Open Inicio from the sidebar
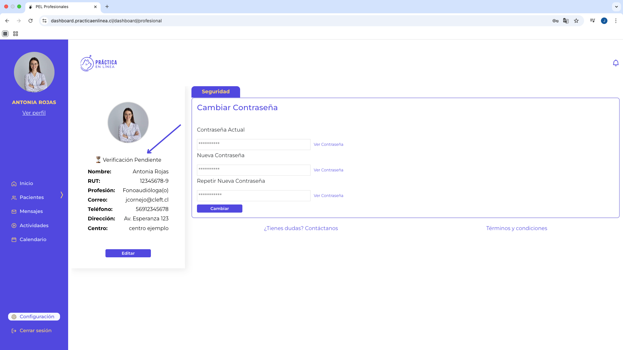 26,183
